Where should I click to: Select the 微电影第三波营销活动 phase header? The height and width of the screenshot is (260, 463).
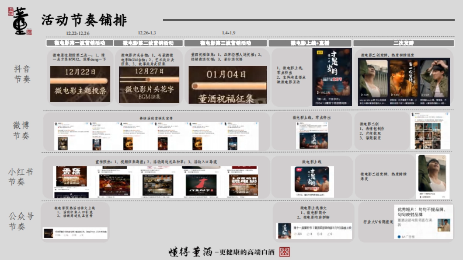[x=225, y=43]
